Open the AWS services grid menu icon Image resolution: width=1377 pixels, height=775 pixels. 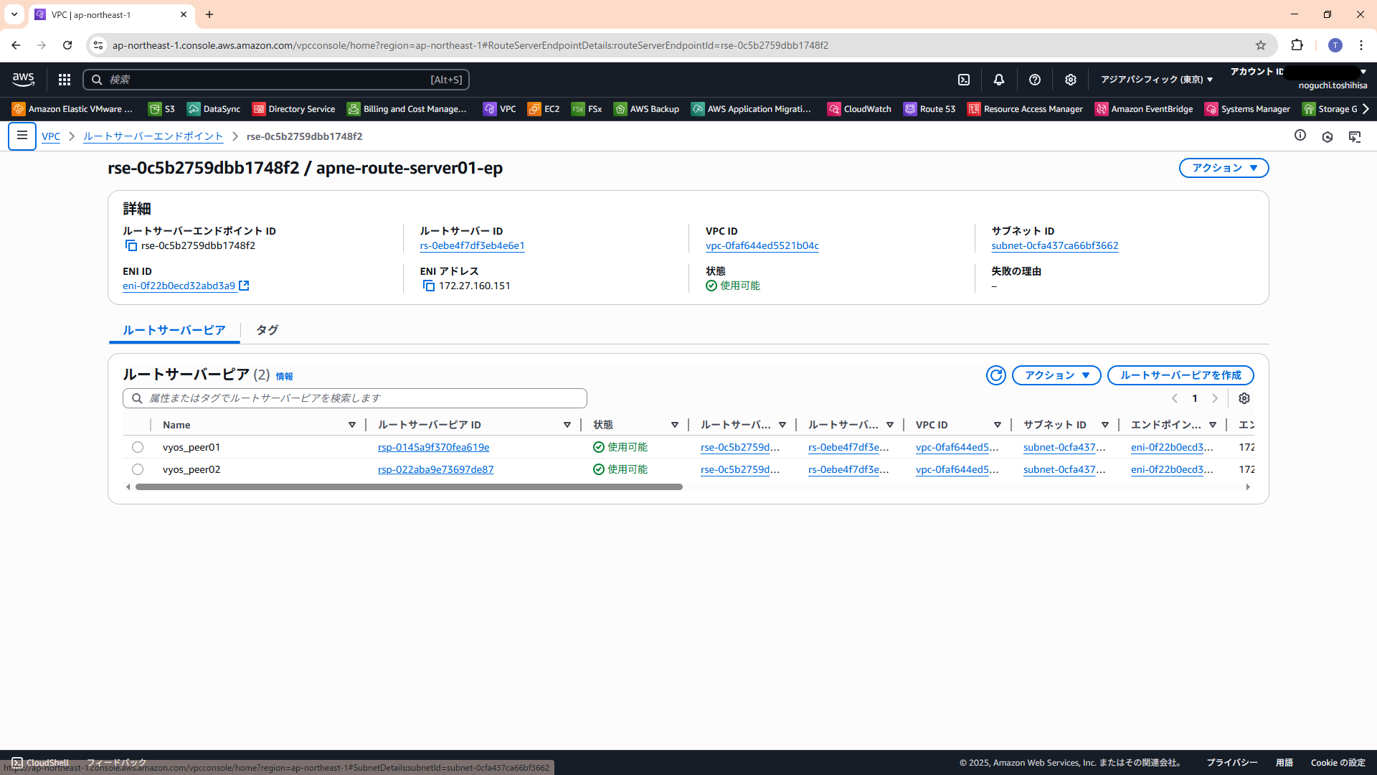point(65,80)
